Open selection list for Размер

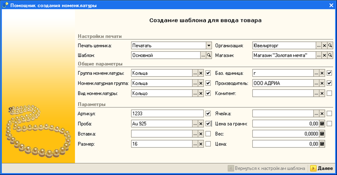195,144
